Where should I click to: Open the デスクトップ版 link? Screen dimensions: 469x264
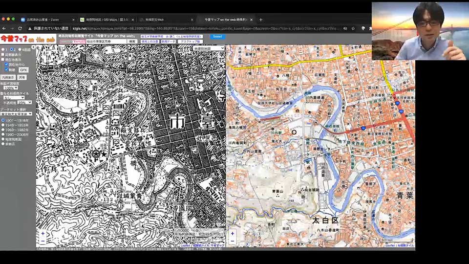190,41
